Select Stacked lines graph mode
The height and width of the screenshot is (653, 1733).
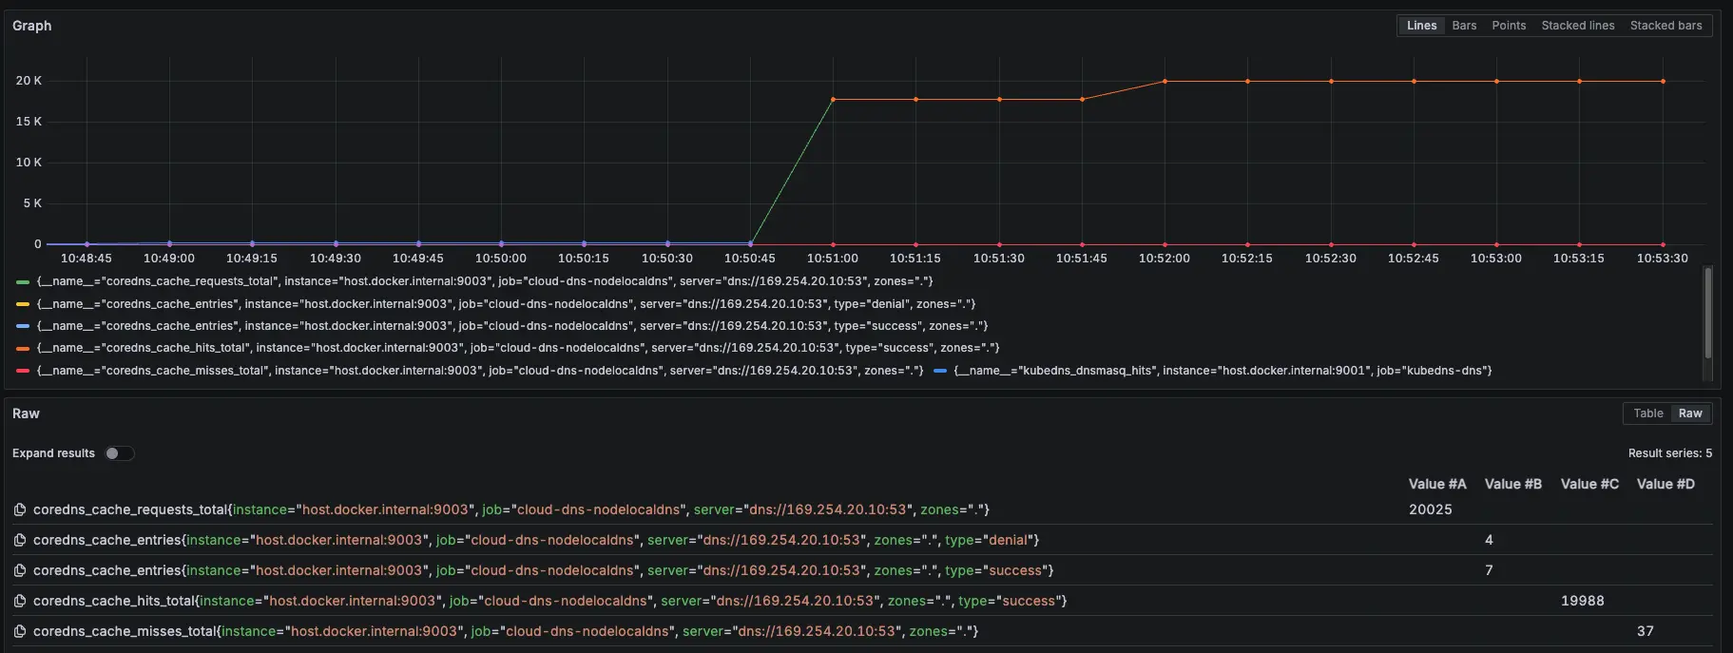(1577, 26)
